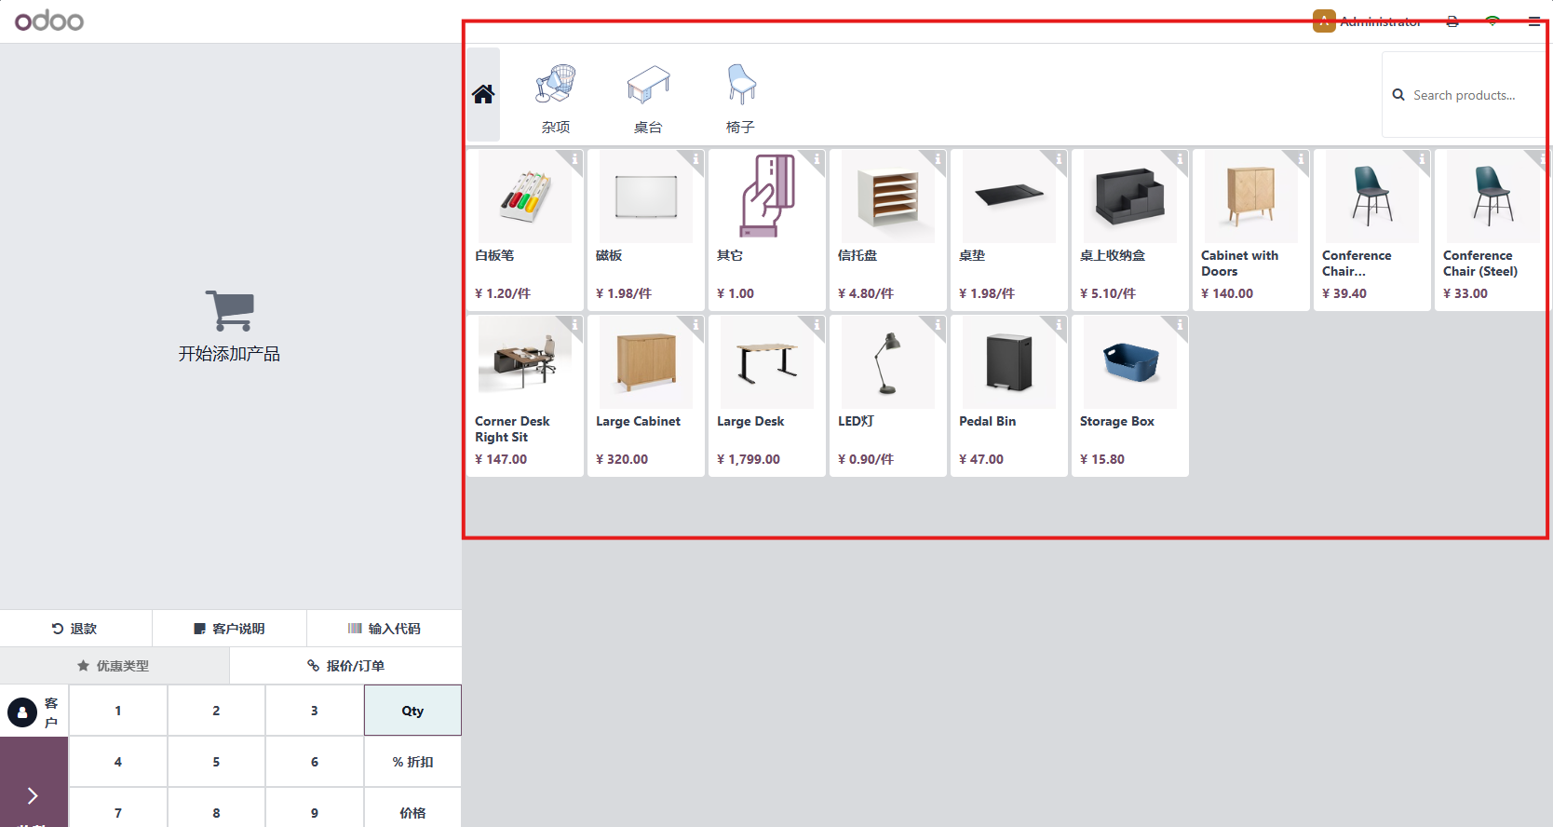Tap numpad key 5

click(x=216, y=762)
